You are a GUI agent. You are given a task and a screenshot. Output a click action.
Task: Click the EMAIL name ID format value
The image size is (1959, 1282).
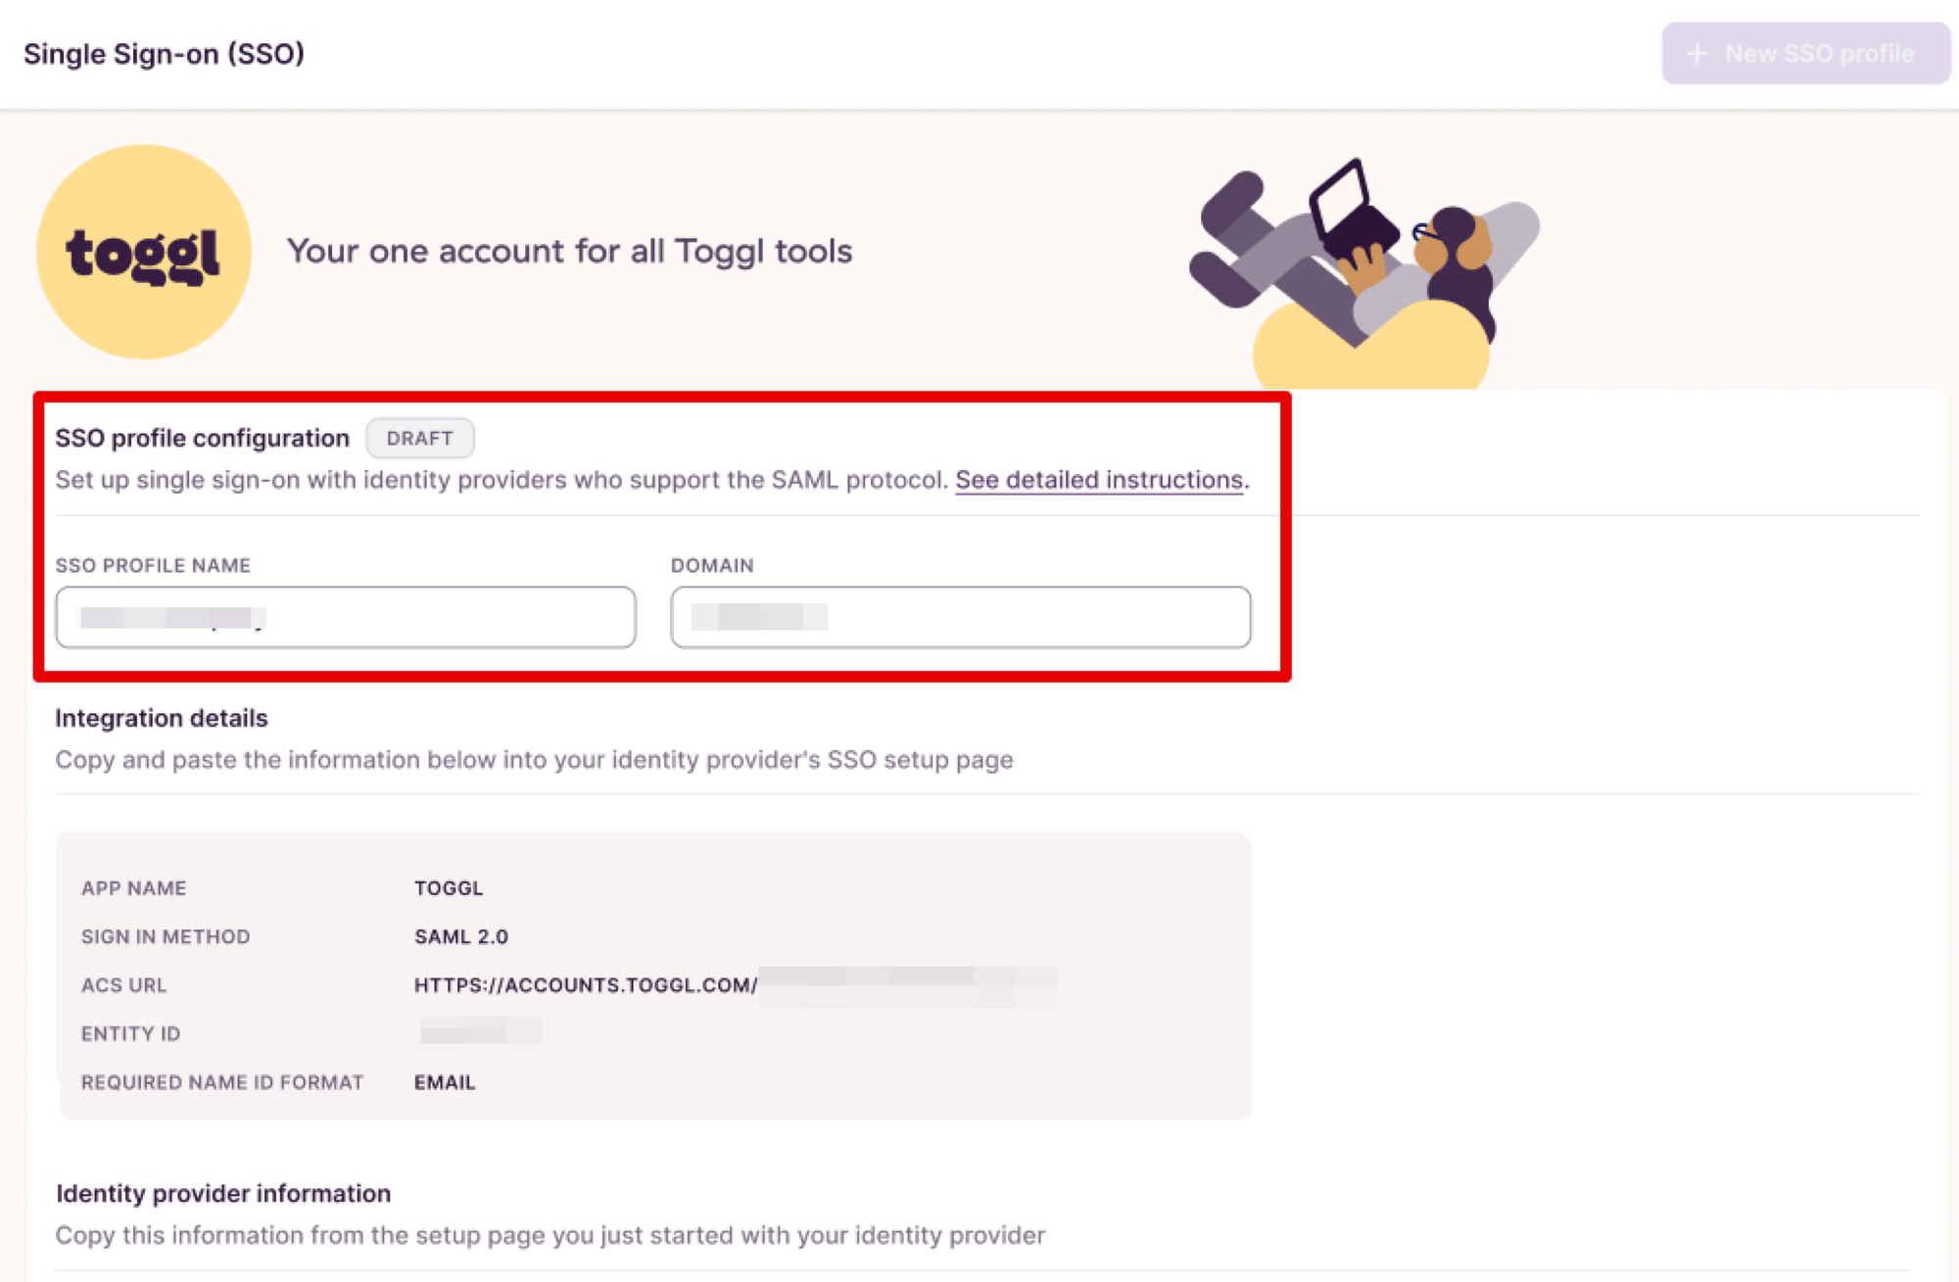(445, 1082)
